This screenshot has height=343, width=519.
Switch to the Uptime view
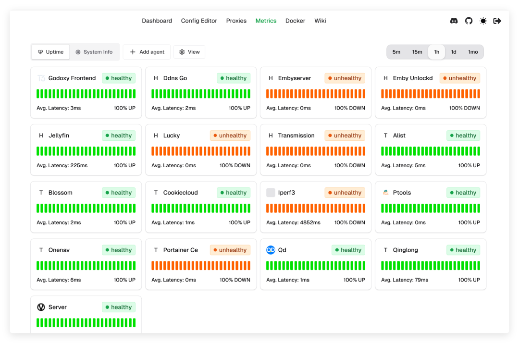50,52
